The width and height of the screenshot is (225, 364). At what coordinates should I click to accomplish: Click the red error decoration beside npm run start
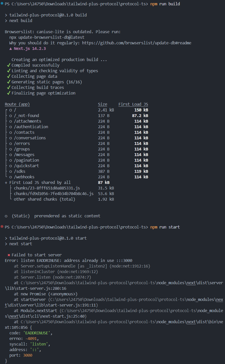coord(2,226)
